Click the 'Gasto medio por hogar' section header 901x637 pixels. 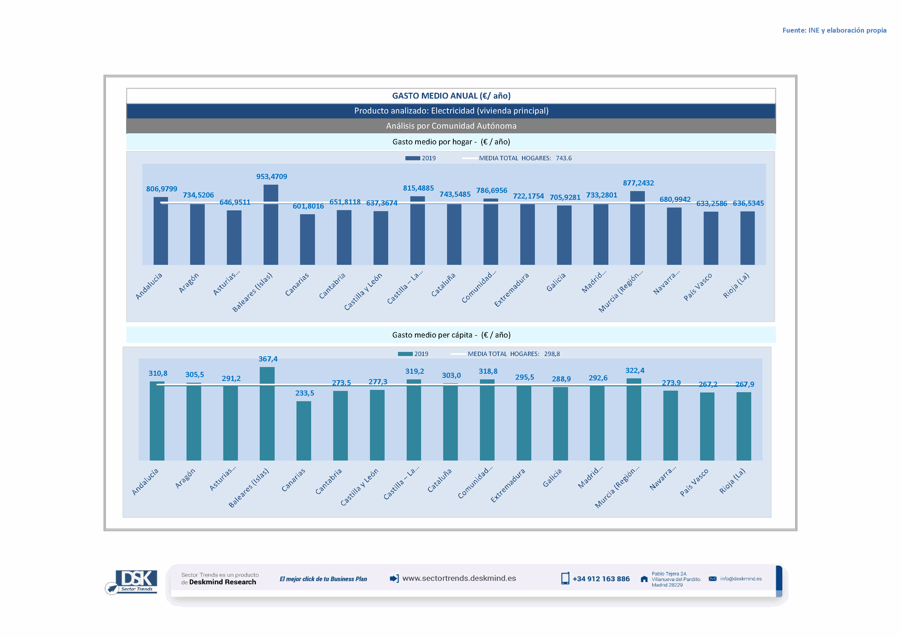(x=451, y=142)
